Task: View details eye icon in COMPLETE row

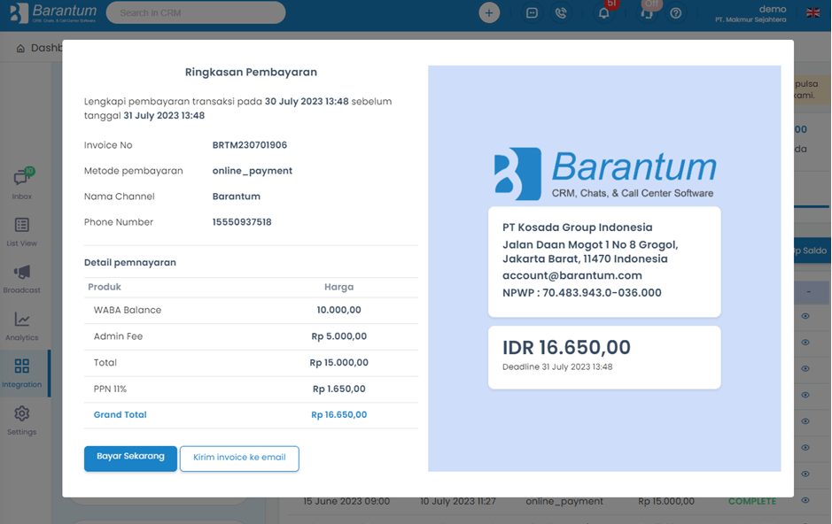Action: [x=805, y=500]
